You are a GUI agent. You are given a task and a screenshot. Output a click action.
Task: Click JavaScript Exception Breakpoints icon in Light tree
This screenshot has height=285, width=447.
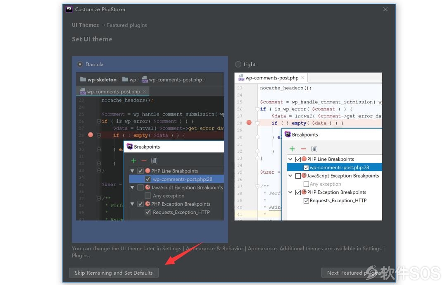point(304,175)
